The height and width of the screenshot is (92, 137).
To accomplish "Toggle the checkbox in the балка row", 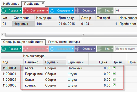I will (x=114, y=68).
